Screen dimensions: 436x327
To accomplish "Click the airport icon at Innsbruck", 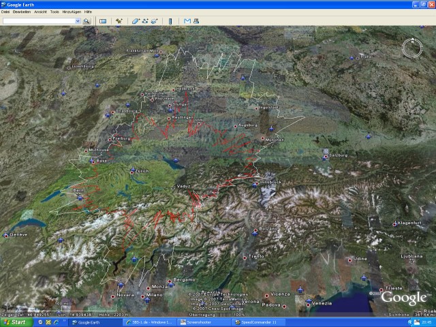I will 255,185.
